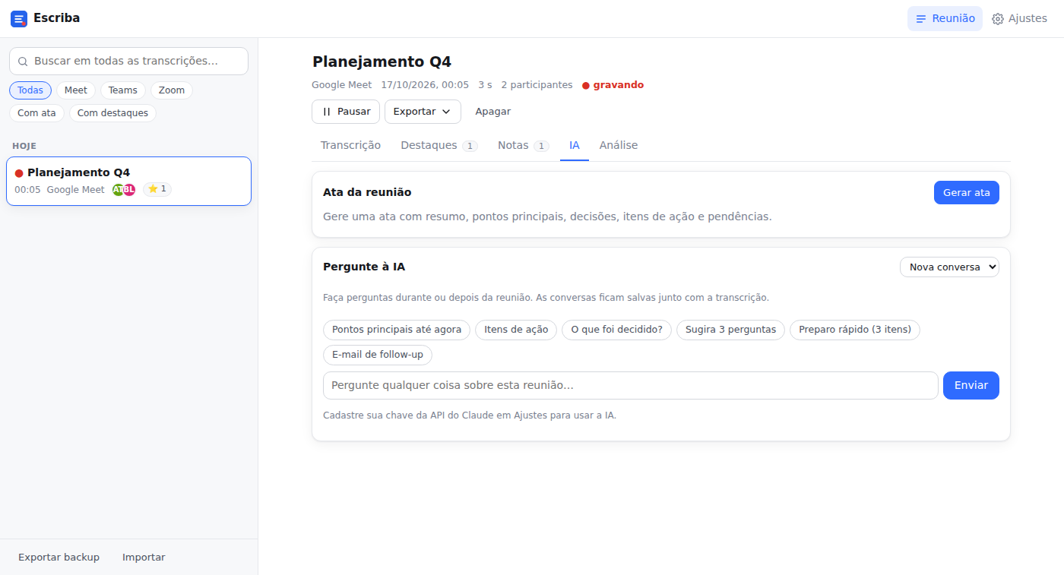Image resolution: width=1064 pixels, height=575 pixels.
Task: Choose the Pontos principais até agora suggestion
Action: pyautogui.click(x=397, y=330)
